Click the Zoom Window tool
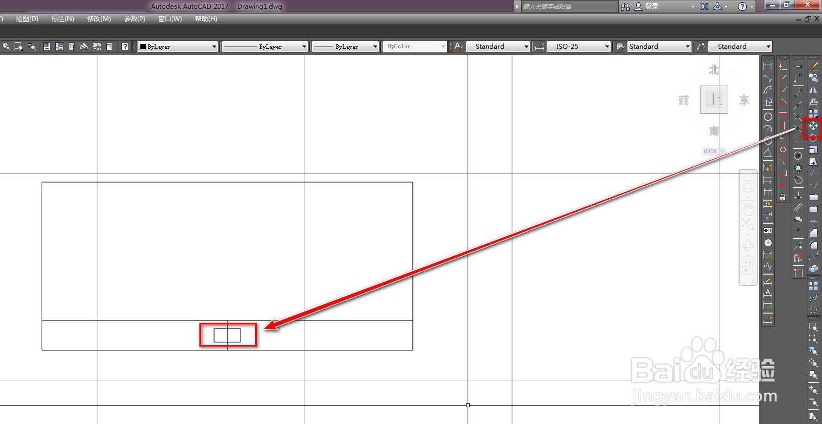Screen dimensions: 822x424 [x=813, y=327]
